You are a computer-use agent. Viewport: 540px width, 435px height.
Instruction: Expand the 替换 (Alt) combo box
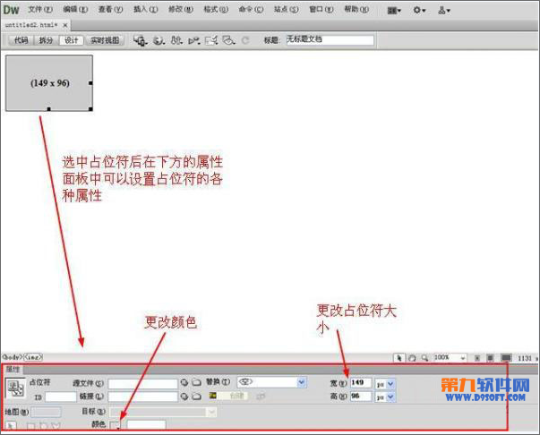click(x=301, y=383)
